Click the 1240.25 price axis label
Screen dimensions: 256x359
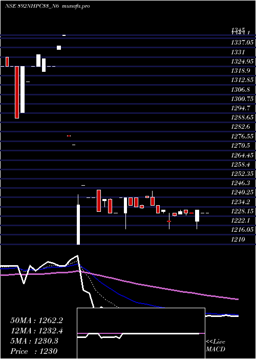[x=242, y=192]
